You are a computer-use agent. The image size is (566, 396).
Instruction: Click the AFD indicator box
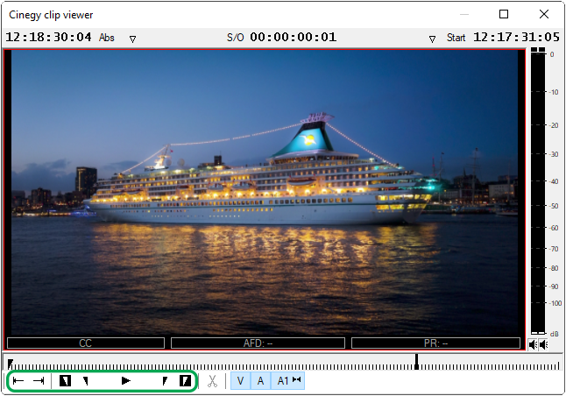258,343
